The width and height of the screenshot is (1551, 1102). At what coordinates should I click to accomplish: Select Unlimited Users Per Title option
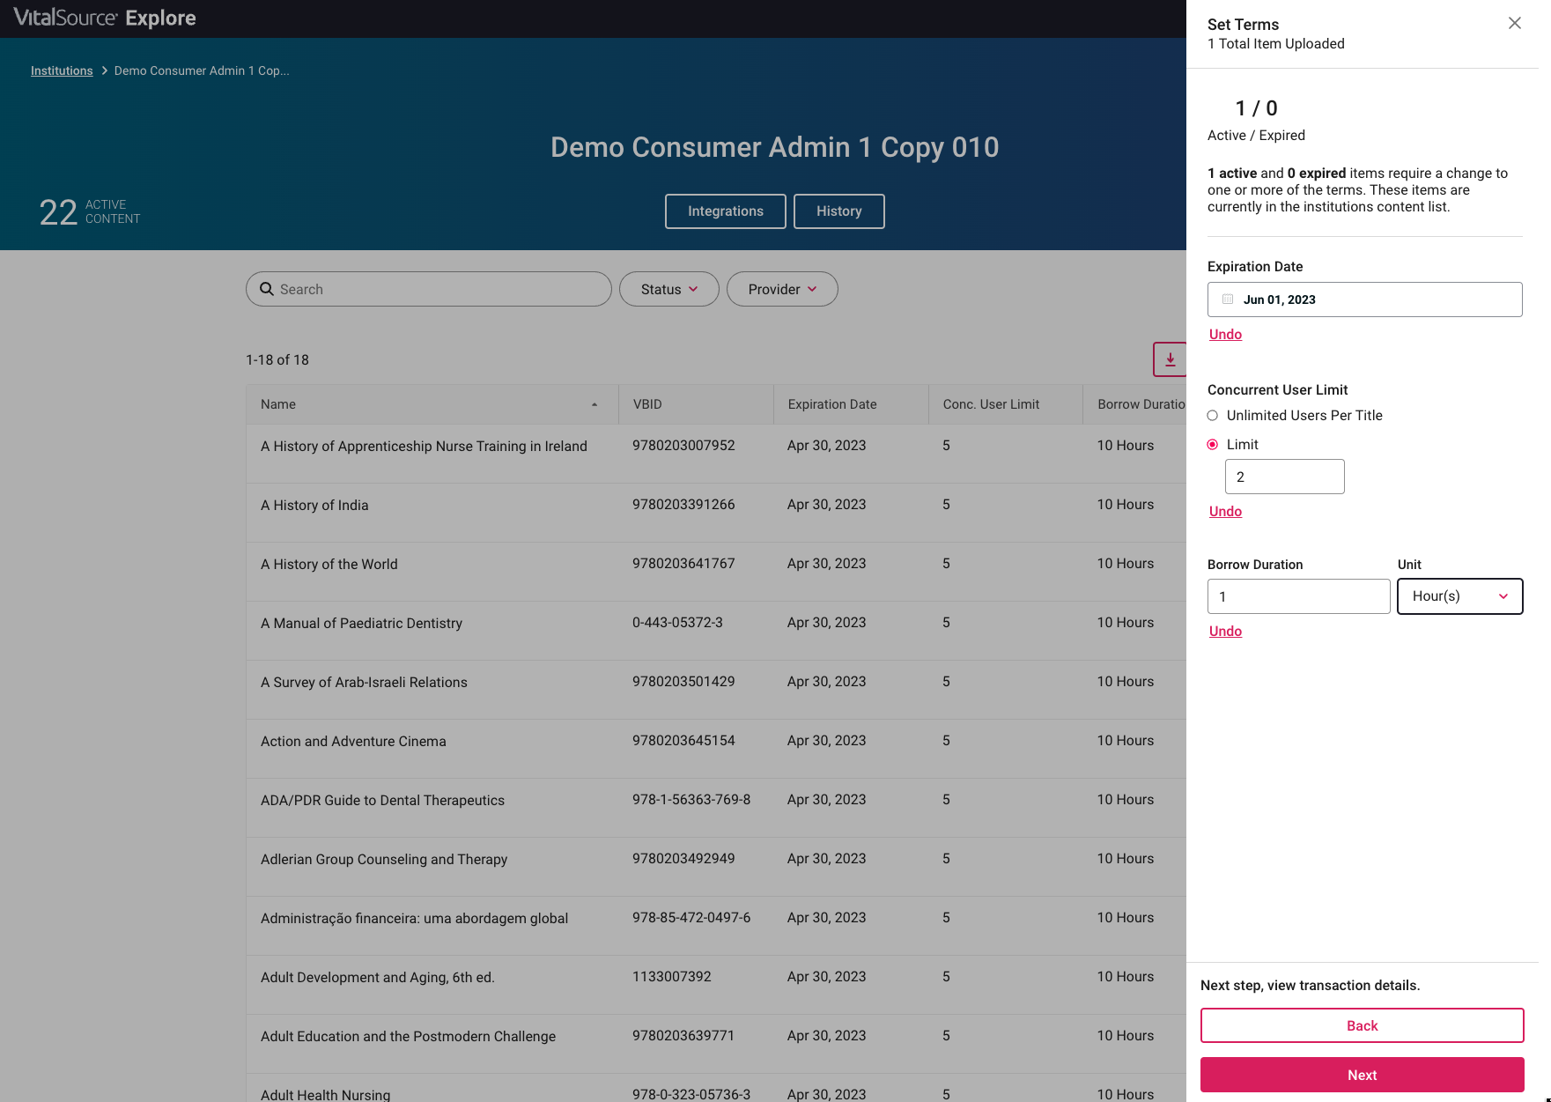point(1213,416)
